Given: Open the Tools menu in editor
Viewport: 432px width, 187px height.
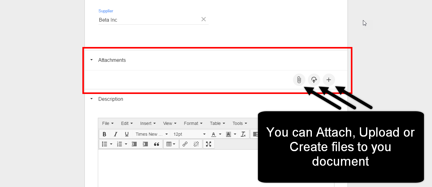Looking at the screenshot, I should (240, 123).
